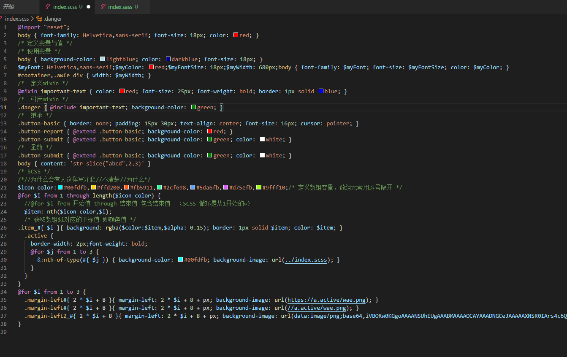Open the #2cf698 color swatch
567x357 pixels.
160,188
